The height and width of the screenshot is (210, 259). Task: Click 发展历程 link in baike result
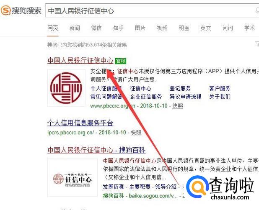pyautogui.click(x=113, y=187)
